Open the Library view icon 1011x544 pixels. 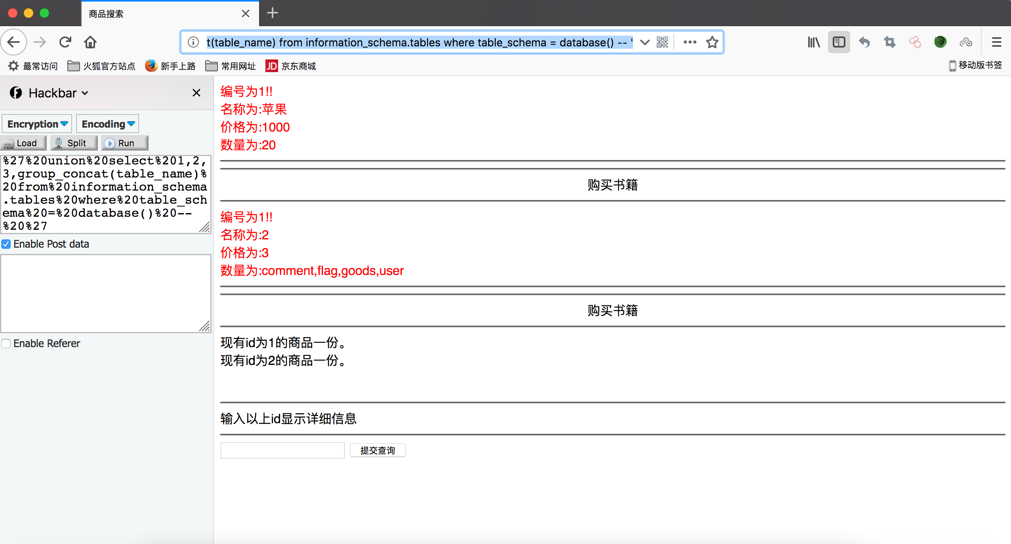pos(814,42)
